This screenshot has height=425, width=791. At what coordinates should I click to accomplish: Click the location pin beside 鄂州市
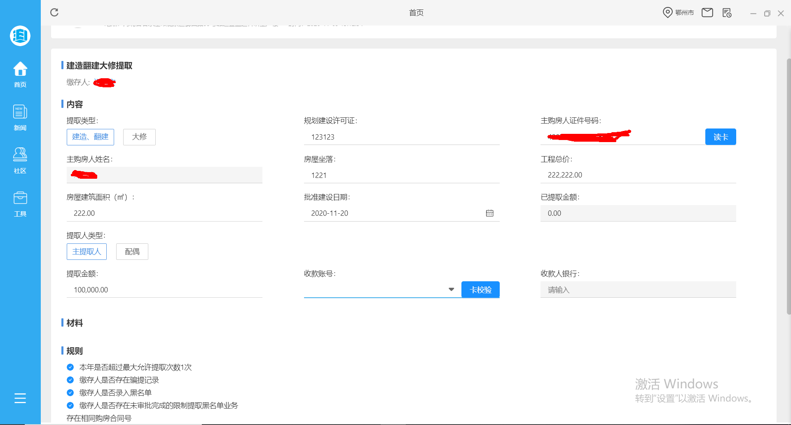(667, 12)
